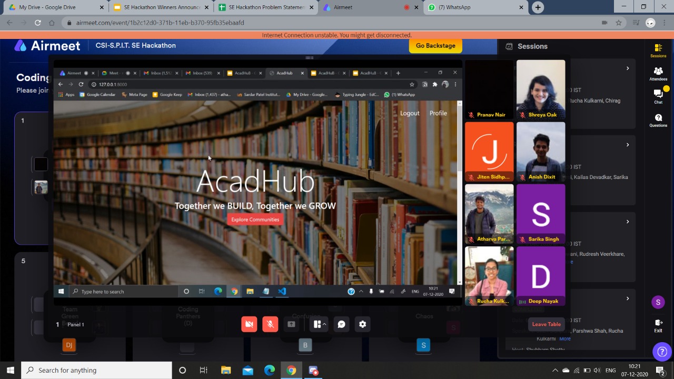Viewport: 674px width, 379px height.
Task: Click Explore Communities in shared screen
Action: click(255, 220)
